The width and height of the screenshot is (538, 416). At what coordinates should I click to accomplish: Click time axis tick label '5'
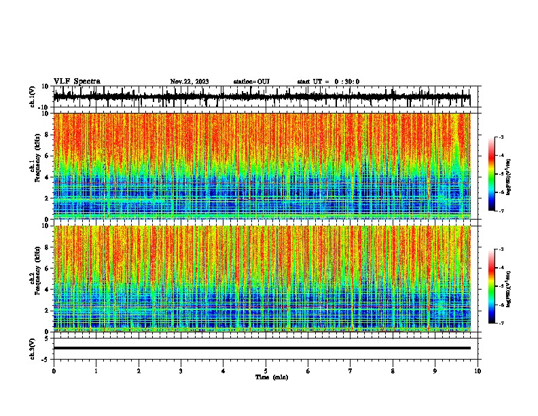[266, 371]
